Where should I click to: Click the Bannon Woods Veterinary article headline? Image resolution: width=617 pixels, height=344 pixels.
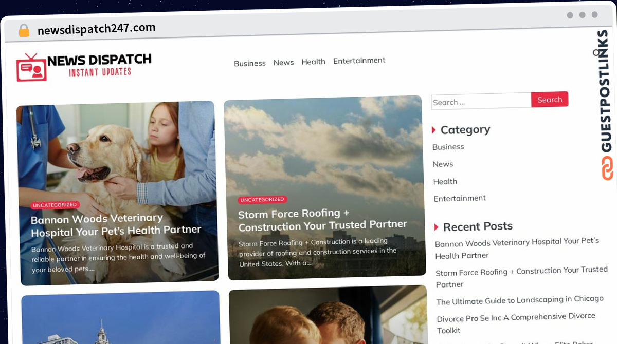tap(116, 225)
